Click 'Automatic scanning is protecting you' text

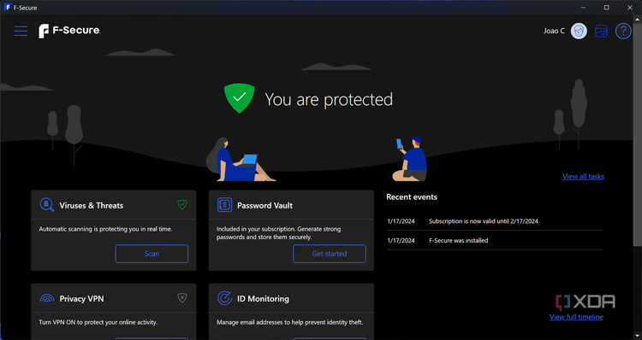pyautogui.click(x=105, y=229)
